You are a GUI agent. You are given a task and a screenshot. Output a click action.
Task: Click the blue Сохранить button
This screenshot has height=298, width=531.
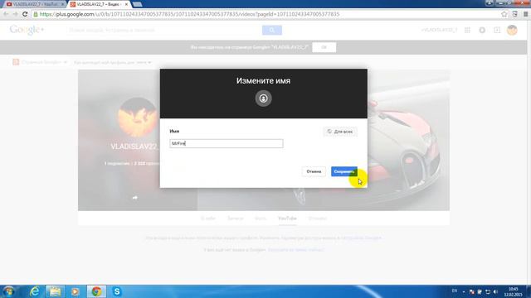click(343, 171)
